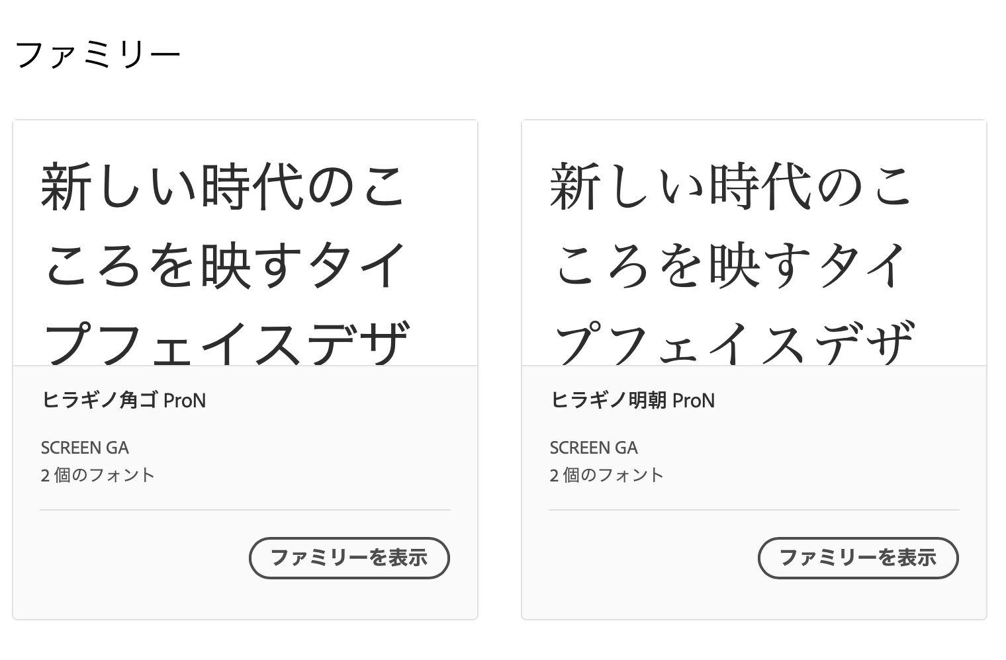Click 2 個のフォント under ヒラギノ角ゴ ProN
This screenshot has width=1006, height=660.
coord(97,475)
